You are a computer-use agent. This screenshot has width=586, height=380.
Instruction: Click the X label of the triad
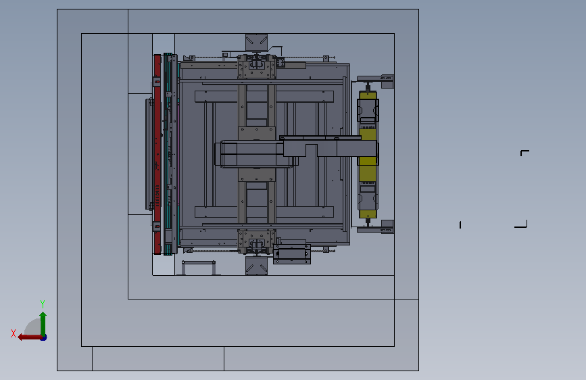point(14,333)
